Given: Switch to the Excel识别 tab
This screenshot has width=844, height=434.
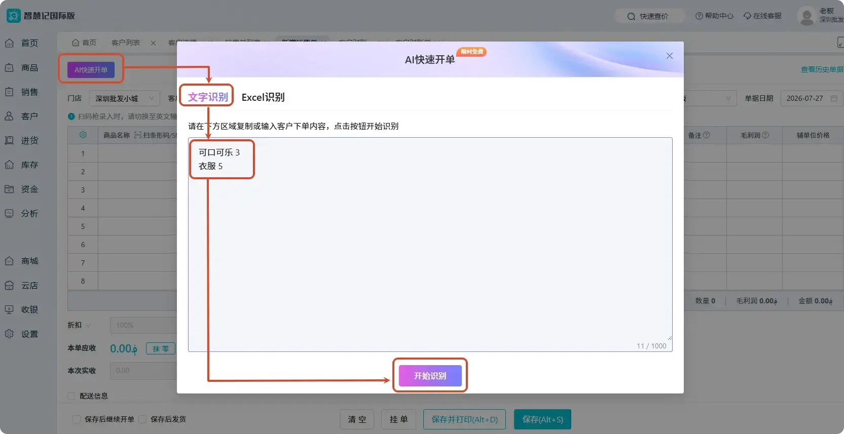Looking at the screenshot, I should (263, 97).
